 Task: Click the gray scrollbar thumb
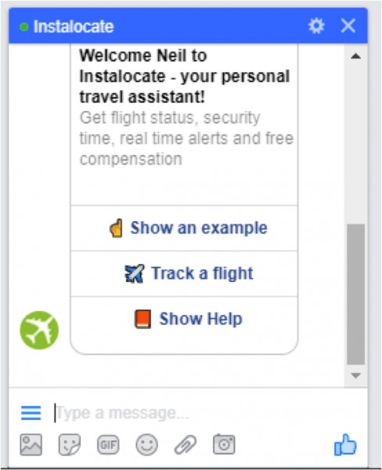point(356,294)
